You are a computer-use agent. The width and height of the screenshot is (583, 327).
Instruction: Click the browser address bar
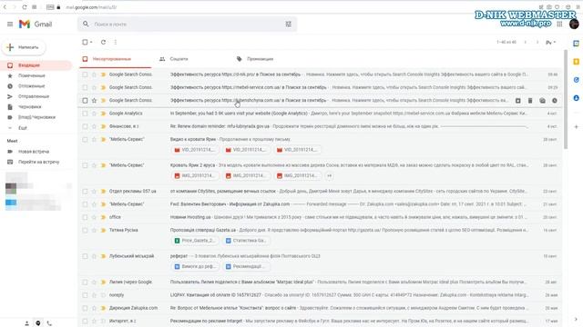click(91, 7)
